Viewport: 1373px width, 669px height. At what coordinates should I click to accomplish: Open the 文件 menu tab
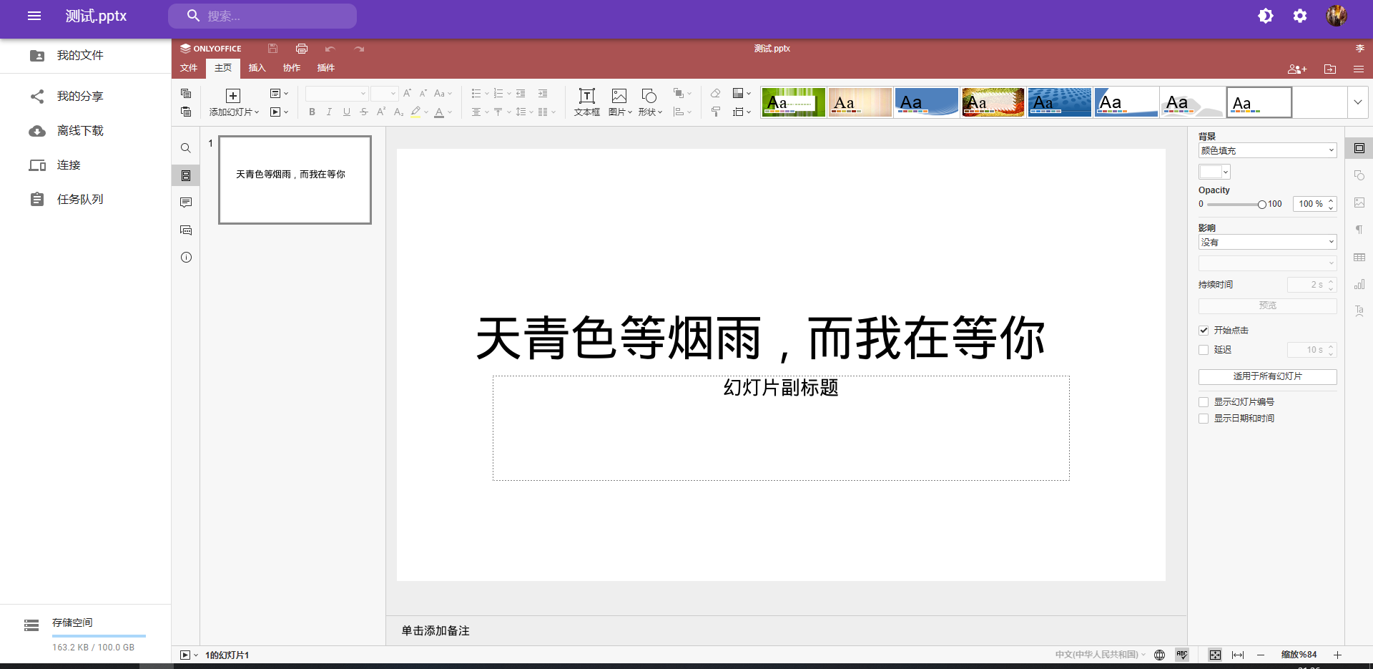pos(188,68)
